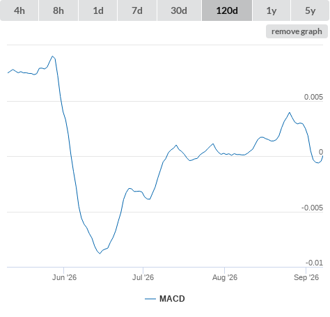This screenshot has height=317, width=330.
Task: Toggle the MACD legend entry
Action: pyautogui.click(x=165, y=299)
